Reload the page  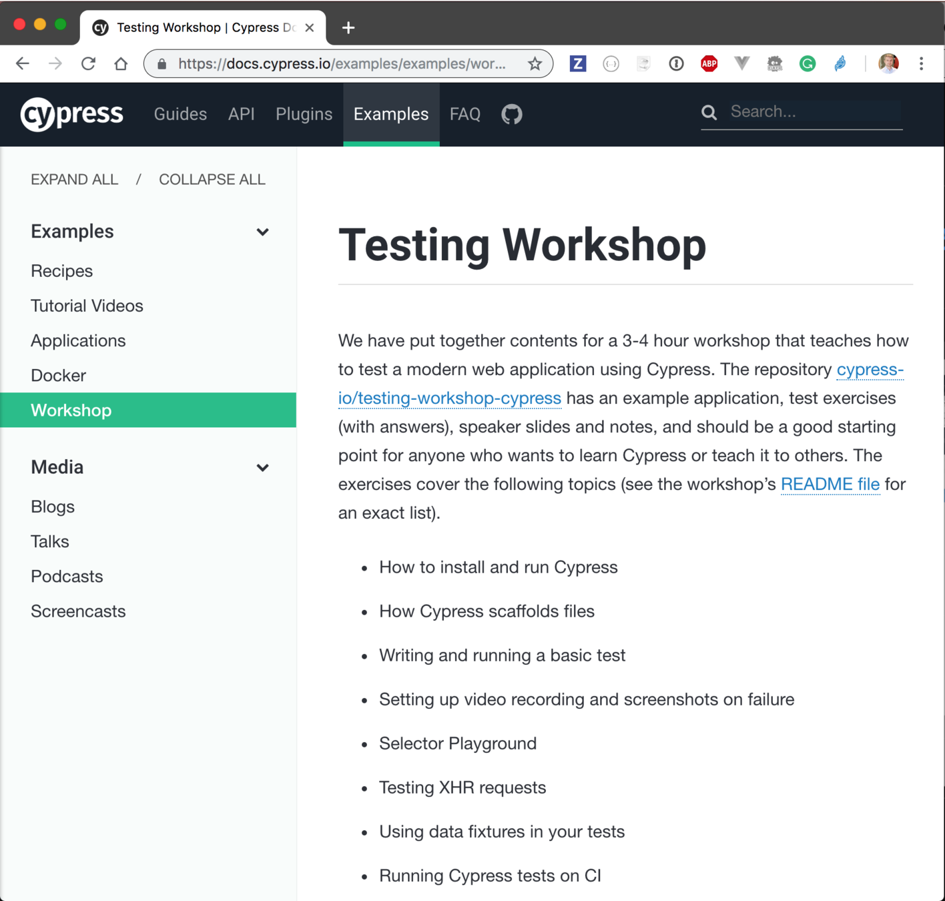[88, 63]
